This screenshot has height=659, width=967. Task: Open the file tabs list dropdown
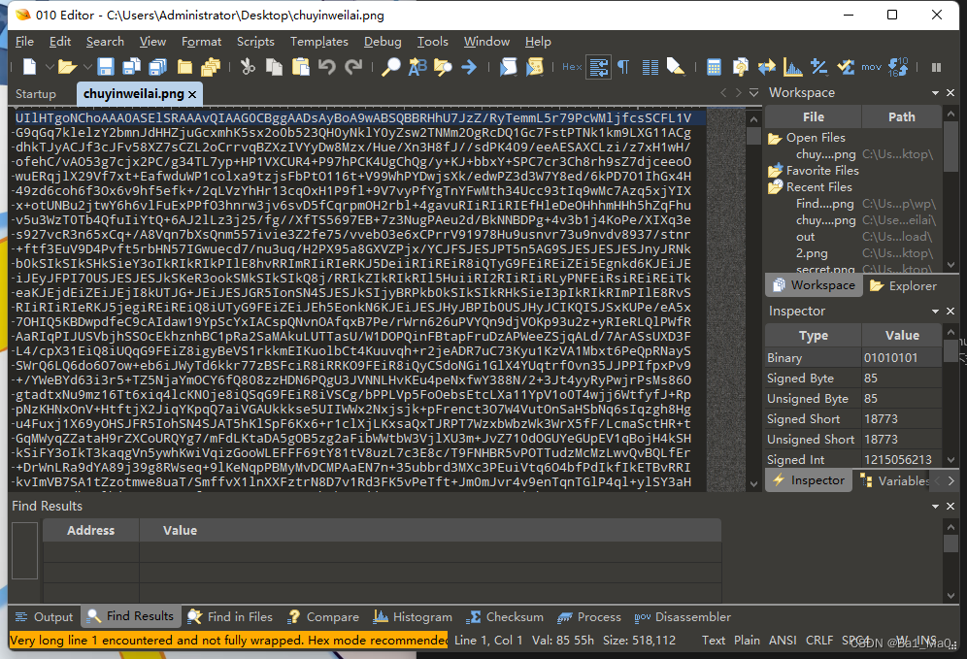(x=753, y=92)
